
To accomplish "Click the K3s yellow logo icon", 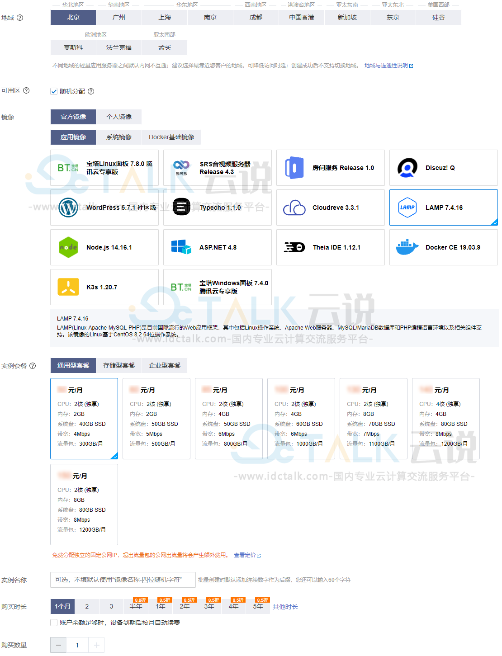I will tap(68, 287).
